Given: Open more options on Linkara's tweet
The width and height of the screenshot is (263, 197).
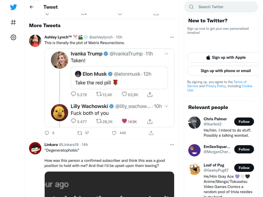Looking at the screenshot, I should [x=172, y=145].
